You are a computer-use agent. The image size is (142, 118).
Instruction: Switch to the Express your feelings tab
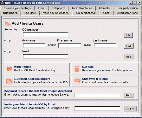[x=17, y=8]
